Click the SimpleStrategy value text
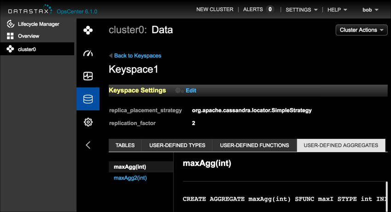391x212 pixels. click(252, 110)
